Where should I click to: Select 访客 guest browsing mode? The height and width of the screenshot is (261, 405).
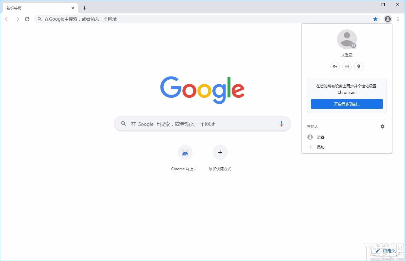point(321,137)
